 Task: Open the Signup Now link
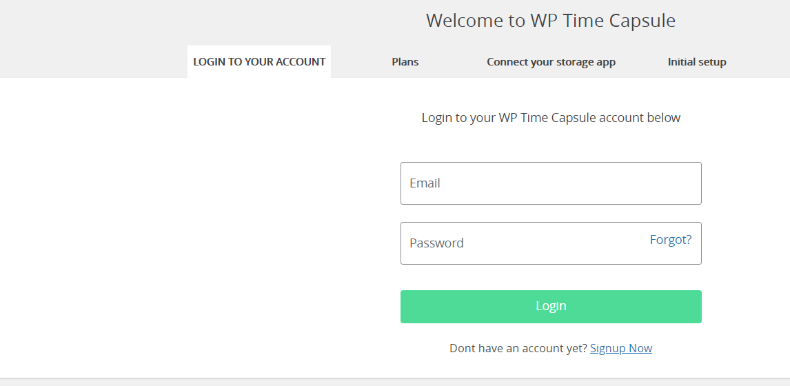[621, 348]
